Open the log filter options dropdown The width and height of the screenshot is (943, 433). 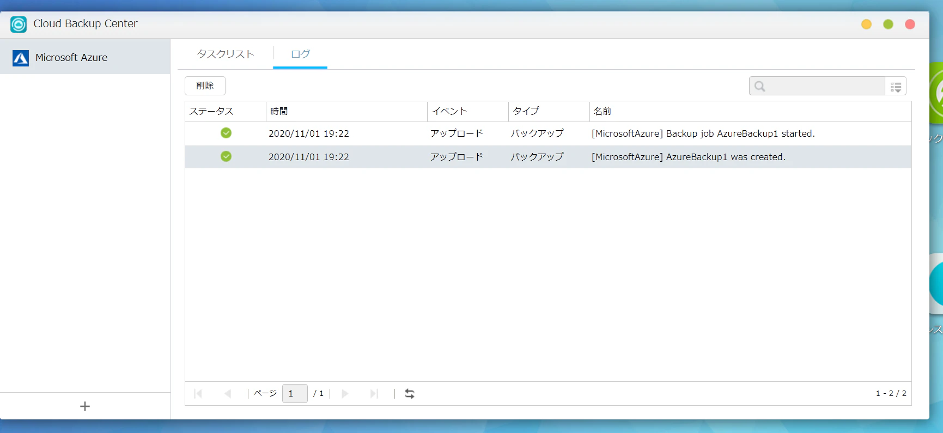tap(896, 86)
